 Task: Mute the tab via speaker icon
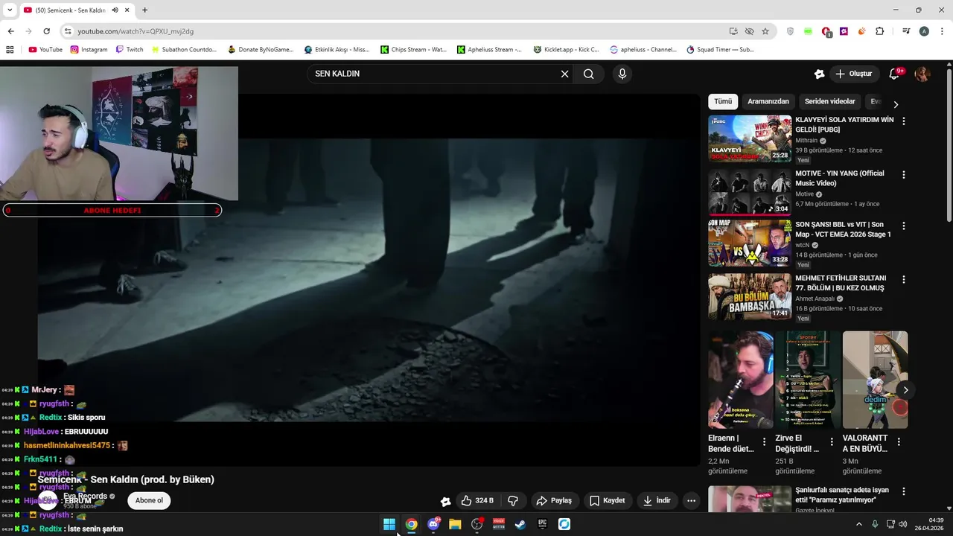pyautogui.click(x=115, y=10)
